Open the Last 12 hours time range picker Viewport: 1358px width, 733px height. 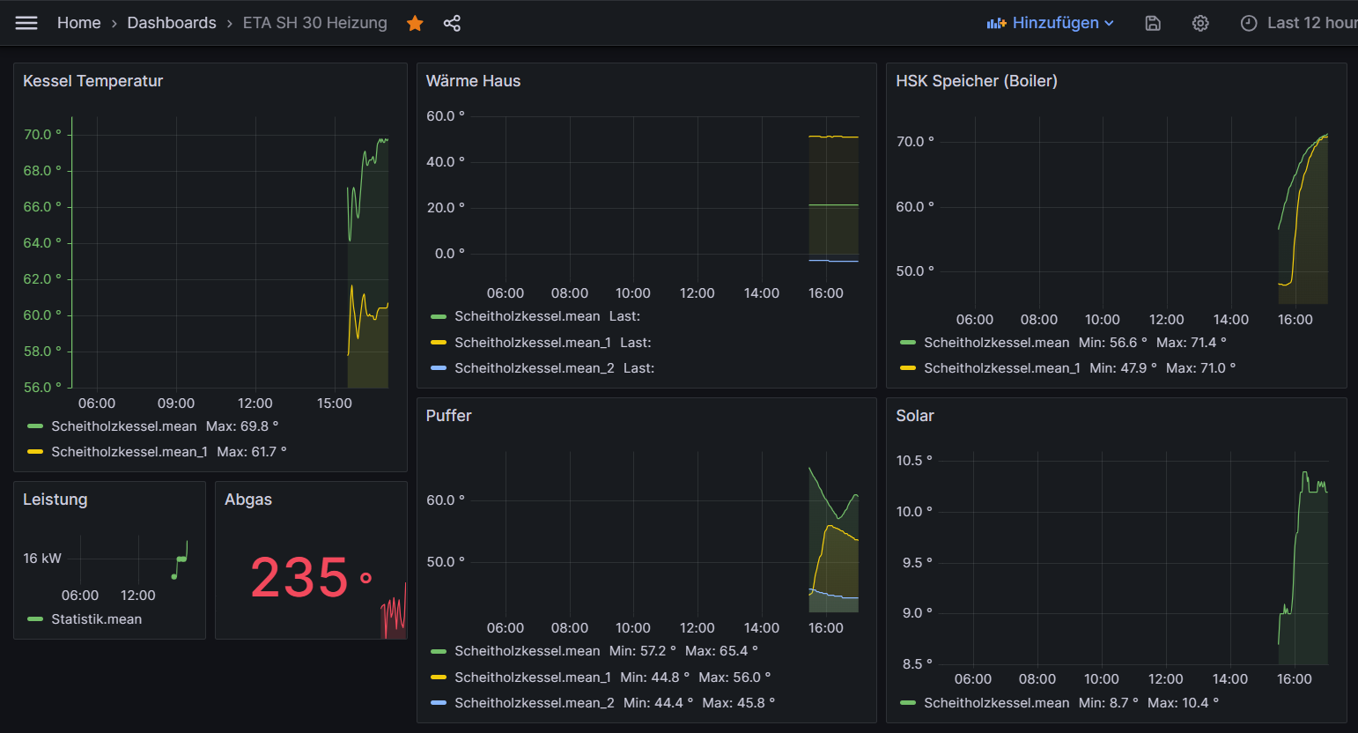tap(1310, 24)
